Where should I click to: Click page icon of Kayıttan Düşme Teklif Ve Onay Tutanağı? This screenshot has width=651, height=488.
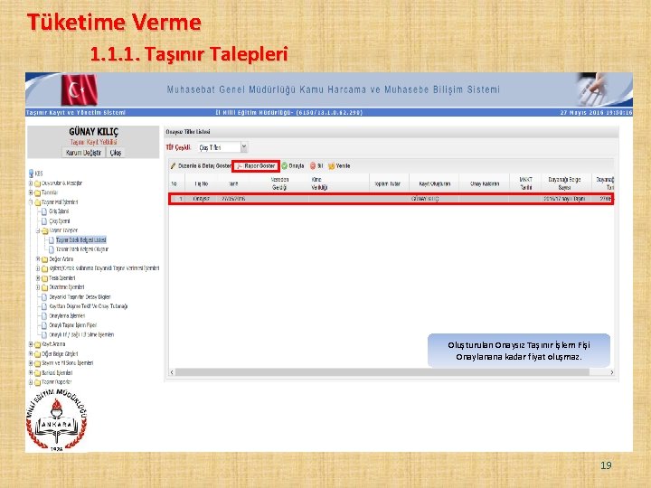44,306
